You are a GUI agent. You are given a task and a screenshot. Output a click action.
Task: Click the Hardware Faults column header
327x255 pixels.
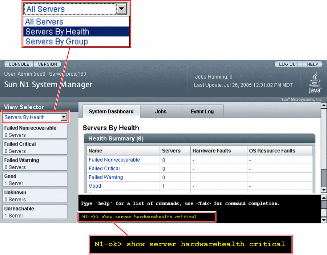click(x=219, y=151)
